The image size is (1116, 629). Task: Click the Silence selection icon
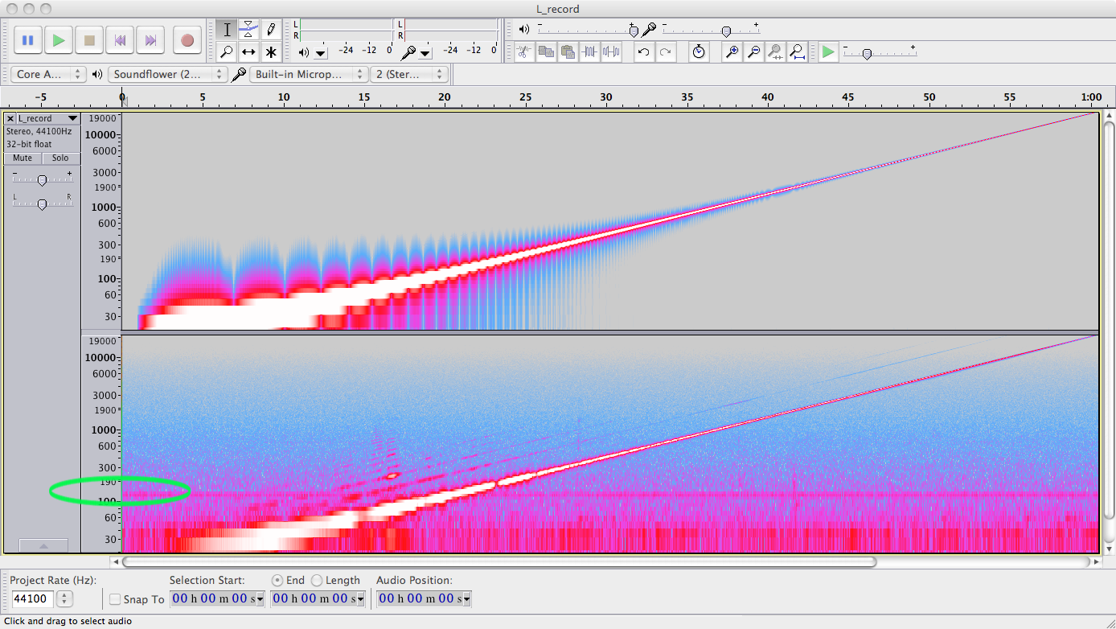612,52
